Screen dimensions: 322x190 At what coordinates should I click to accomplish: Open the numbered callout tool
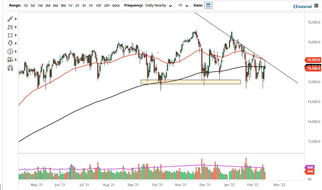[x=10, y=51]
